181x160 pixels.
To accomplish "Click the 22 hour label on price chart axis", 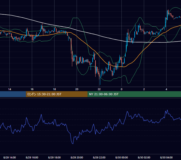I will 99,89.
